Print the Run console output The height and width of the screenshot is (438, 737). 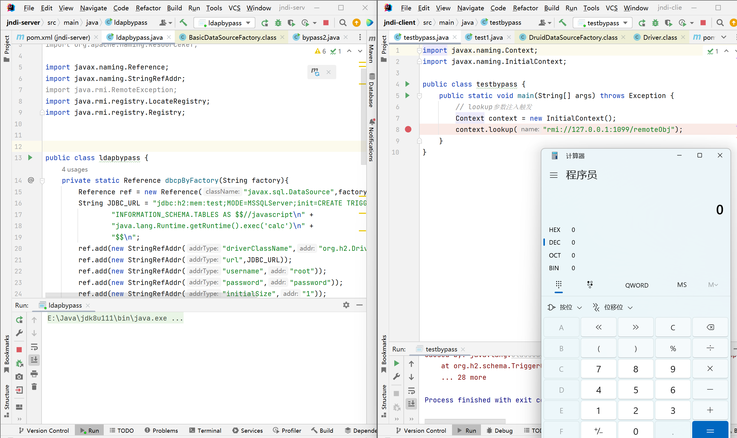(34, 374)
